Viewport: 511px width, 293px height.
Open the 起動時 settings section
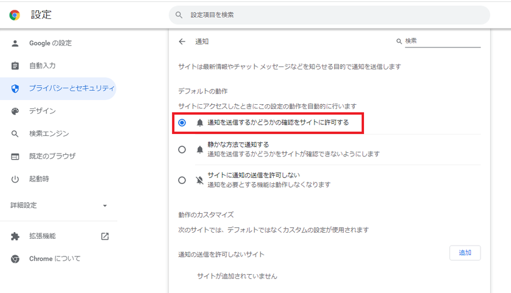[39, 179]
